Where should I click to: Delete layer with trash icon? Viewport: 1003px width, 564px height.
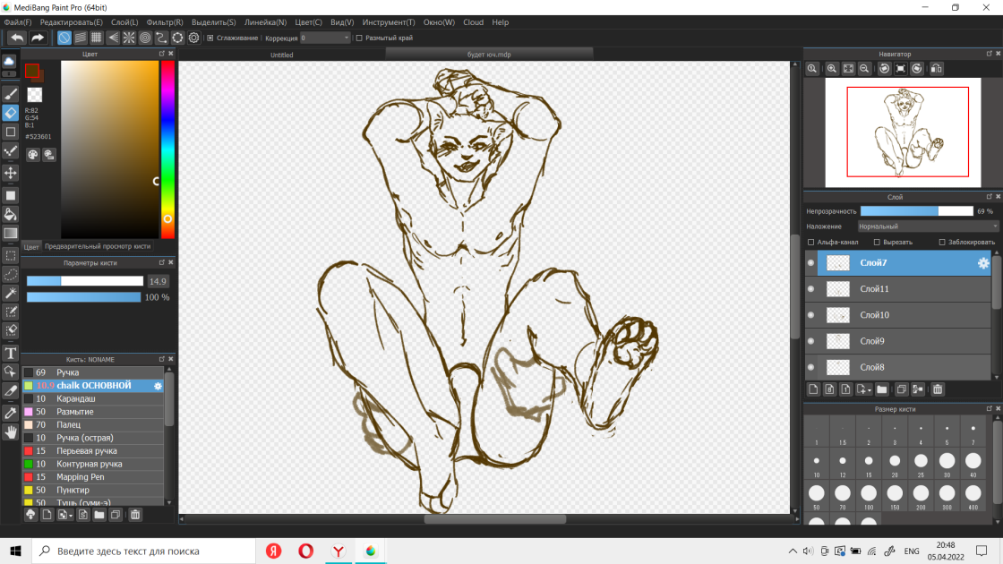938,389
